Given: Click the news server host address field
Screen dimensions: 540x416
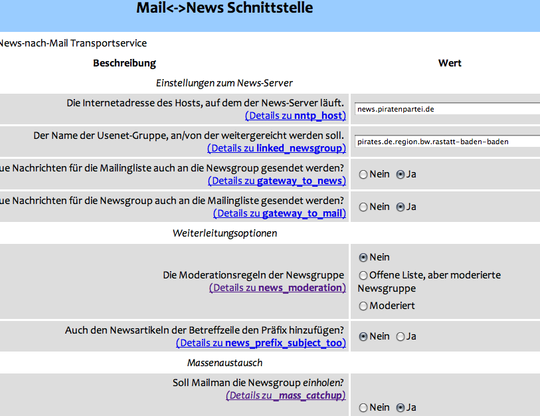Looking at the screenshot, I should pos(447,109).
